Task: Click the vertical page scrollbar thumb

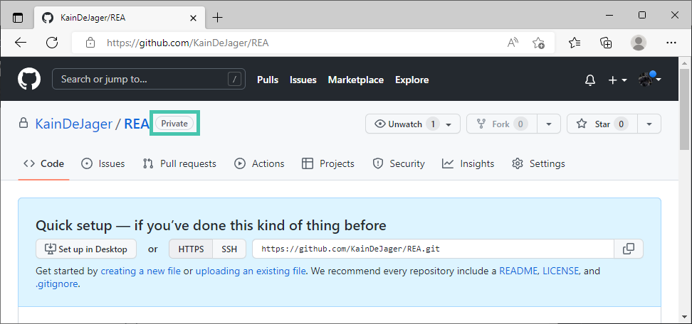Action: [684, 109]
